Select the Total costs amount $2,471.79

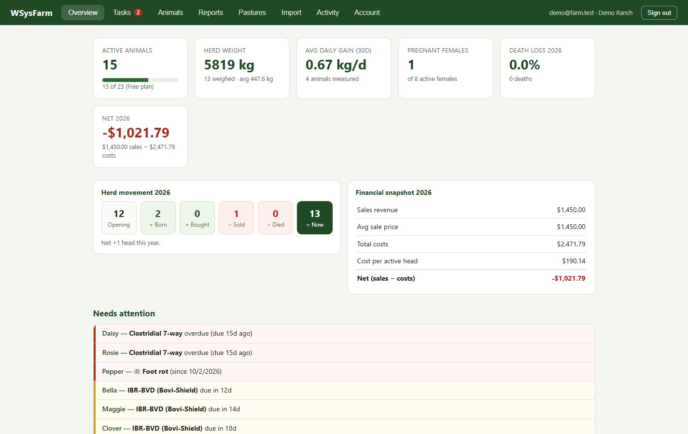pos(571,244)
